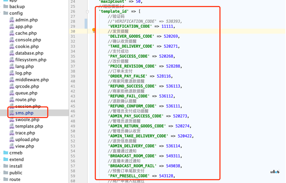Click the crmeb folder icon
The height and width of the screenshot is (183, 286).
click(6, 153)
